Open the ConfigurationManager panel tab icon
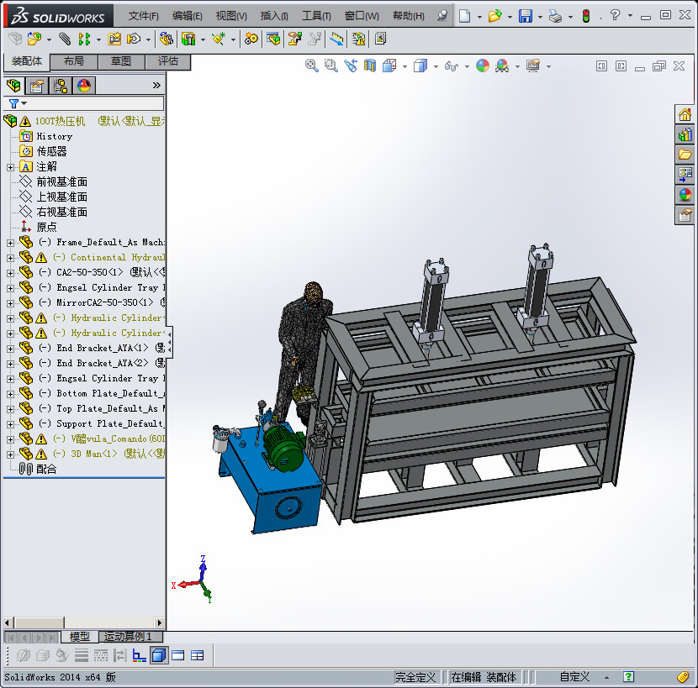This screenshot has width=698, height=688. coord(60,86)
